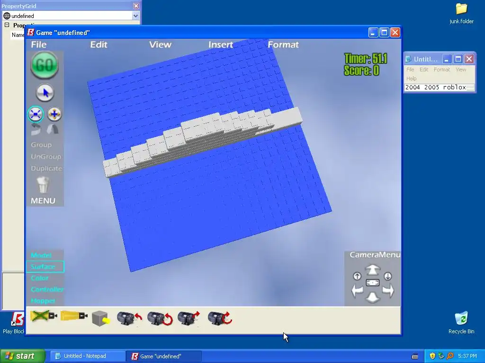Collapse the Properties section in PropertyGrid
Viewport: 485px width, 363px height.
pyautogui.click(x=7, y=25)
